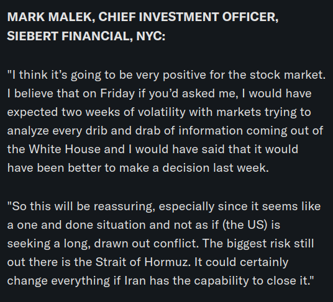333x302 pixels.
Task: Click the heading name MARK MALEK
Action: tap(50, 17)
